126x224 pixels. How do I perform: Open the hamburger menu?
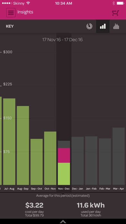[x=11, y=13]
